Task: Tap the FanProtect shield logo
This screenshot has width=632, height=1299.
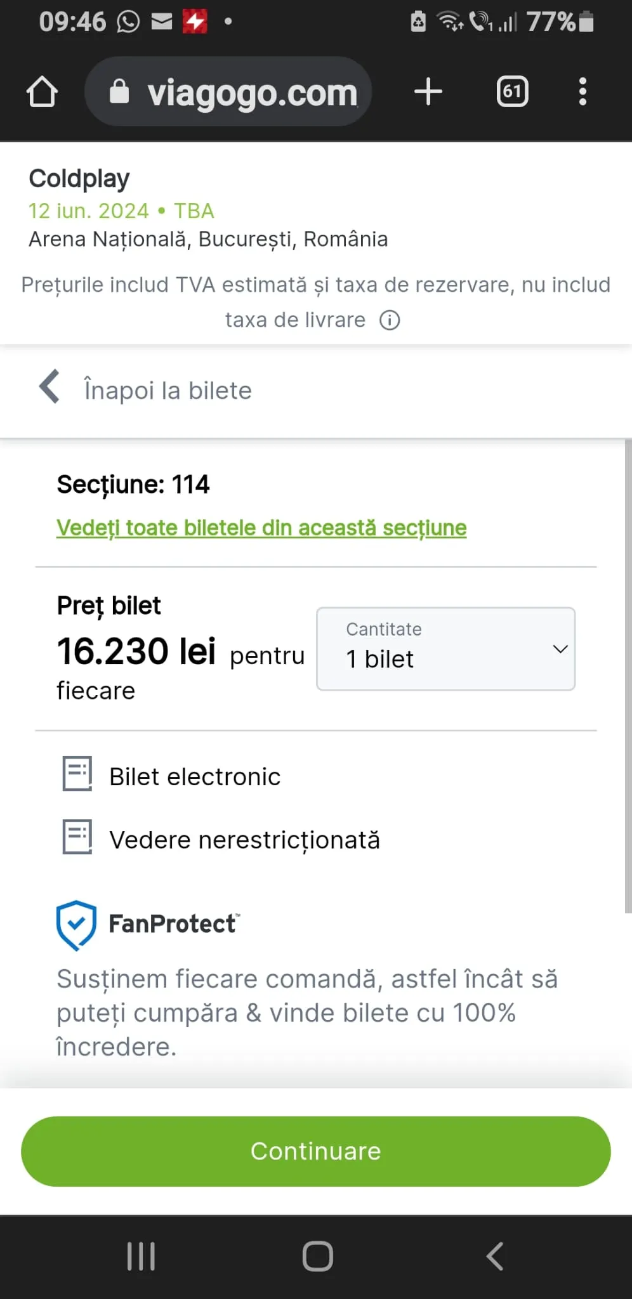Action: coord(76,925)
